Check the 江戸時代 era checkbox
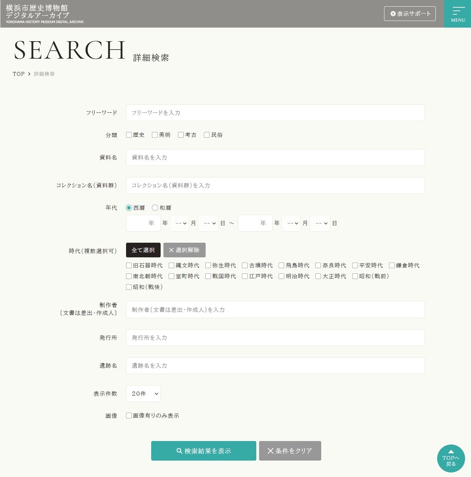Screen dimensions: 471x477 245,276
